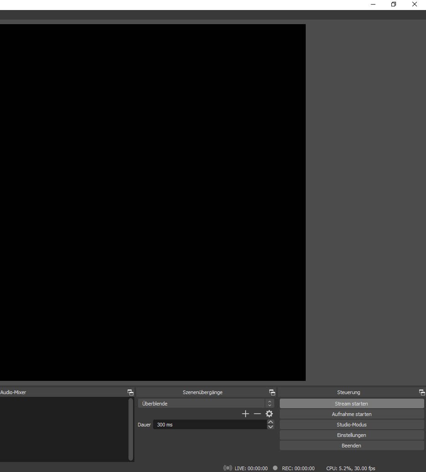Click the black preview canvas
This screenshot has width=426, height=472.
153,202
